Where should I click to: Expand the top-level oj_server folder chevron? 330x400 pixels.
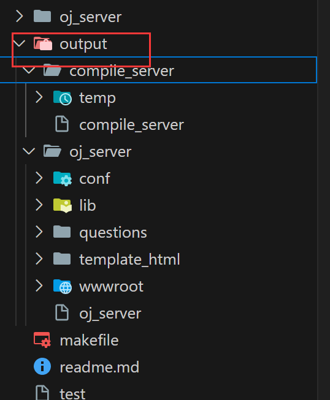[20, 17]
